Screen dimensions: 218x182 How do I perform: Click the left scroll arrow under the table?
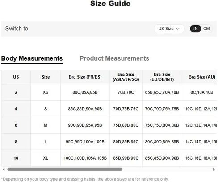(4, 169)
